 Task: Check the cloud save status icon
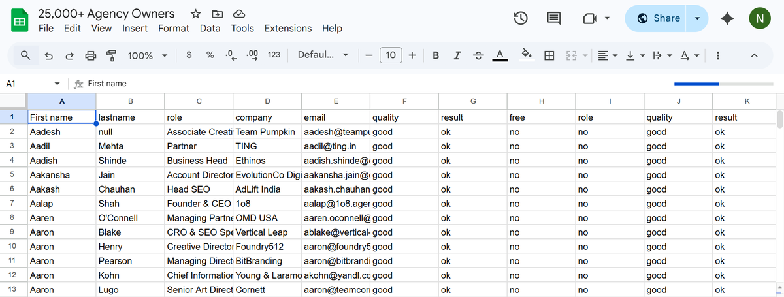[238, 14]
